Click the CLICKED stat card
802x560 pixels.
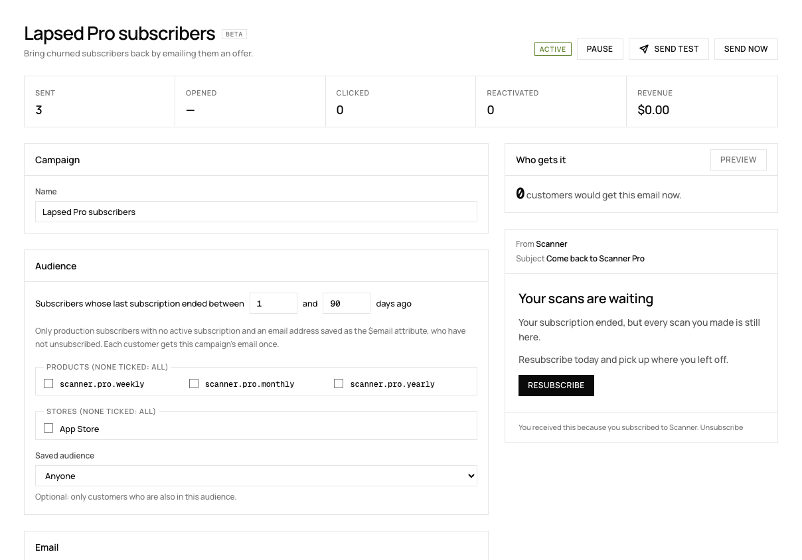click(400, 102)
